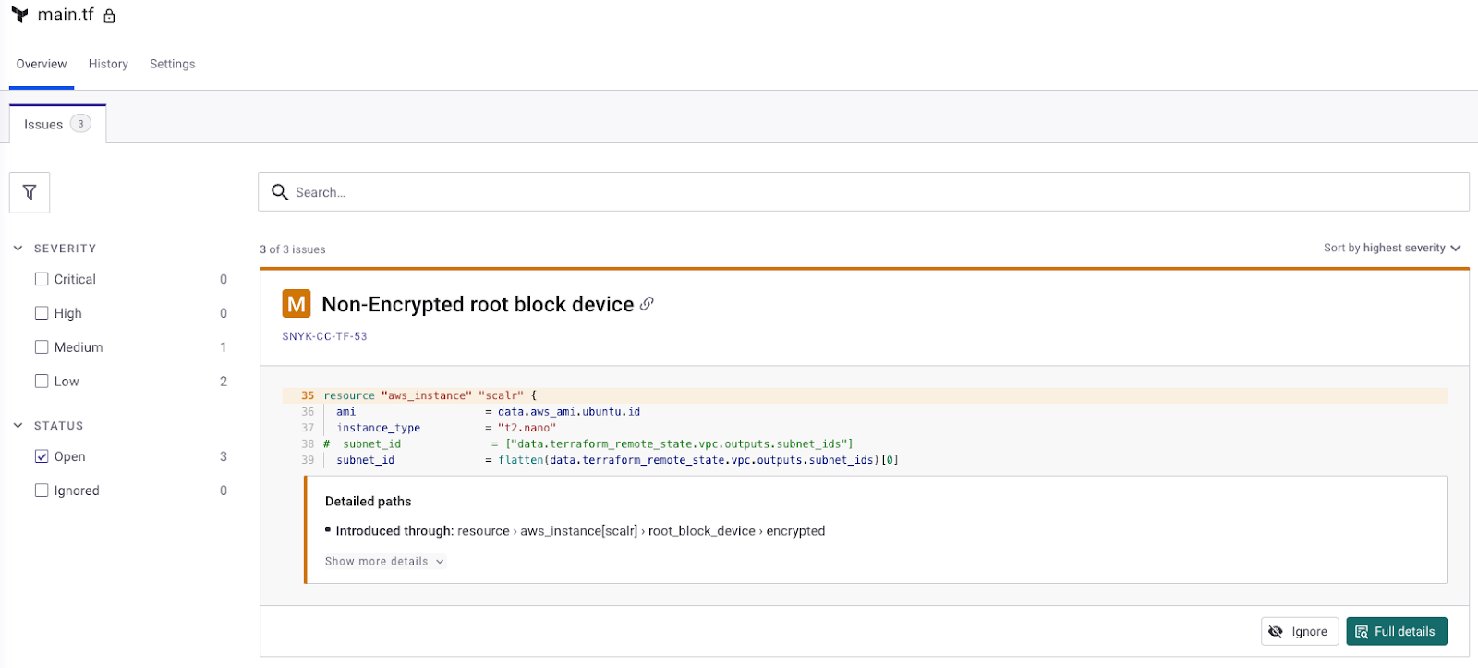The height and width of the screenshot is (668, 1478).
Task: Click the commented subnet_id line 38
Action: point(588,444)
